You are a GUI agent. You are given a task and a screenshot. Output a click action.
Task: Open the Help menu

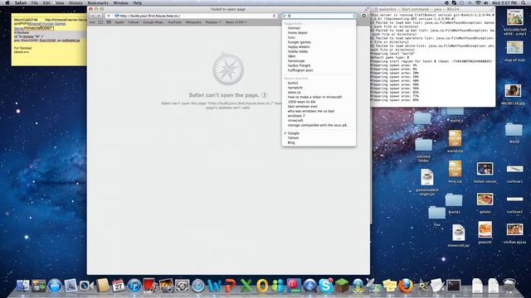(137, 2)
